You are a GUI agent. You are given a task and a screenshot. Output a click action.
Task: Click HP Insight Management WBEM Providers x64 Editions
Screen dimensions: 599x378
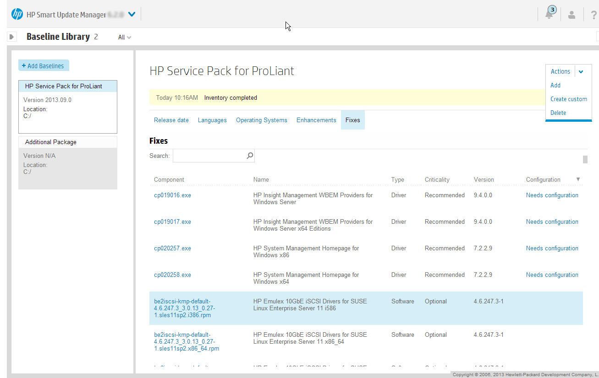click(x=313, y=225)
